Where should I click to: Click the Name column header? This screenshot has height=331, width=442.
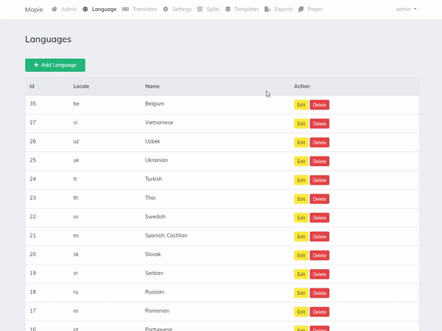[152, 87]
